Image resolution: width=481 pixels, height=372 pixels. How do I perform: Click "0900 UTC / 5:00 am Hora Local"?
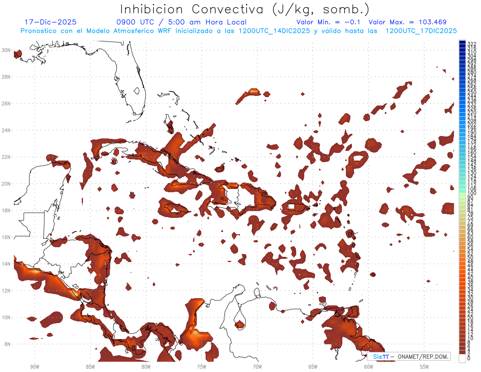pos(181,22)
